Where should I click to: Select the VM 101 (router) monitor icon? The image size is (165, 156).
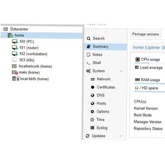tap(15, 48)
